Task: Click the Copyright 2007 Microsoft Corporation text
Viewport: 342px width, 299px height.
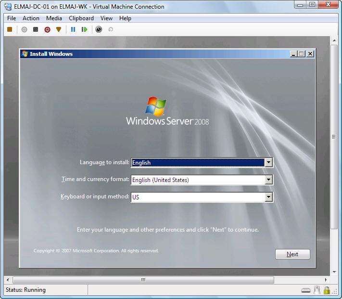Action: coord(96,251)
